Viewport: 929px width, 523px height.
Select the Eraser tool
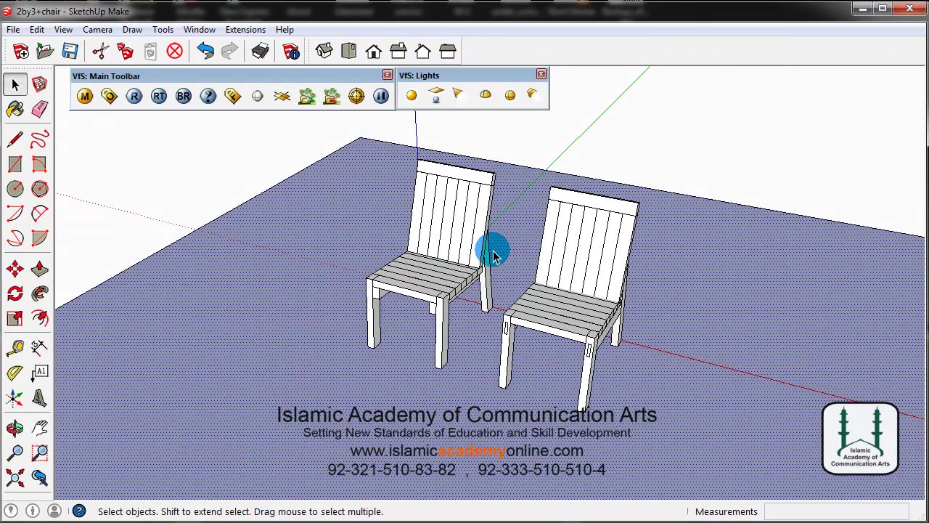tap(40, 110)
